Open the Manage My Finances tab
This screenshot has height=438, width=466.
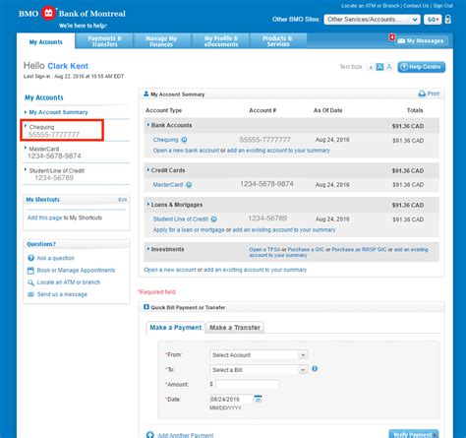click(x=161, y=41)
